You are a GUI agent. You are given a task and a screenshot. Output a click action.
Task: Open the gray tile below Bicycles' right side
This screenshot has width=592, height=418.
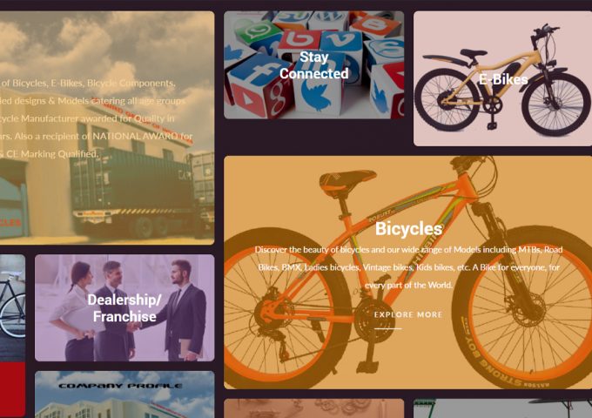[502, 408]
